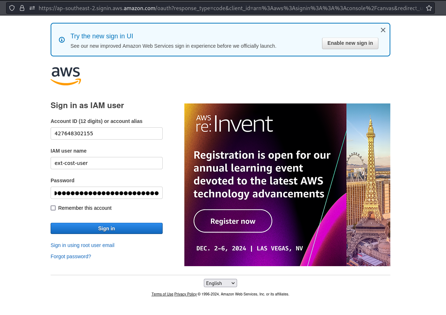
Task: Dismiss the new sign in UI banner
Action: point(383,30)
